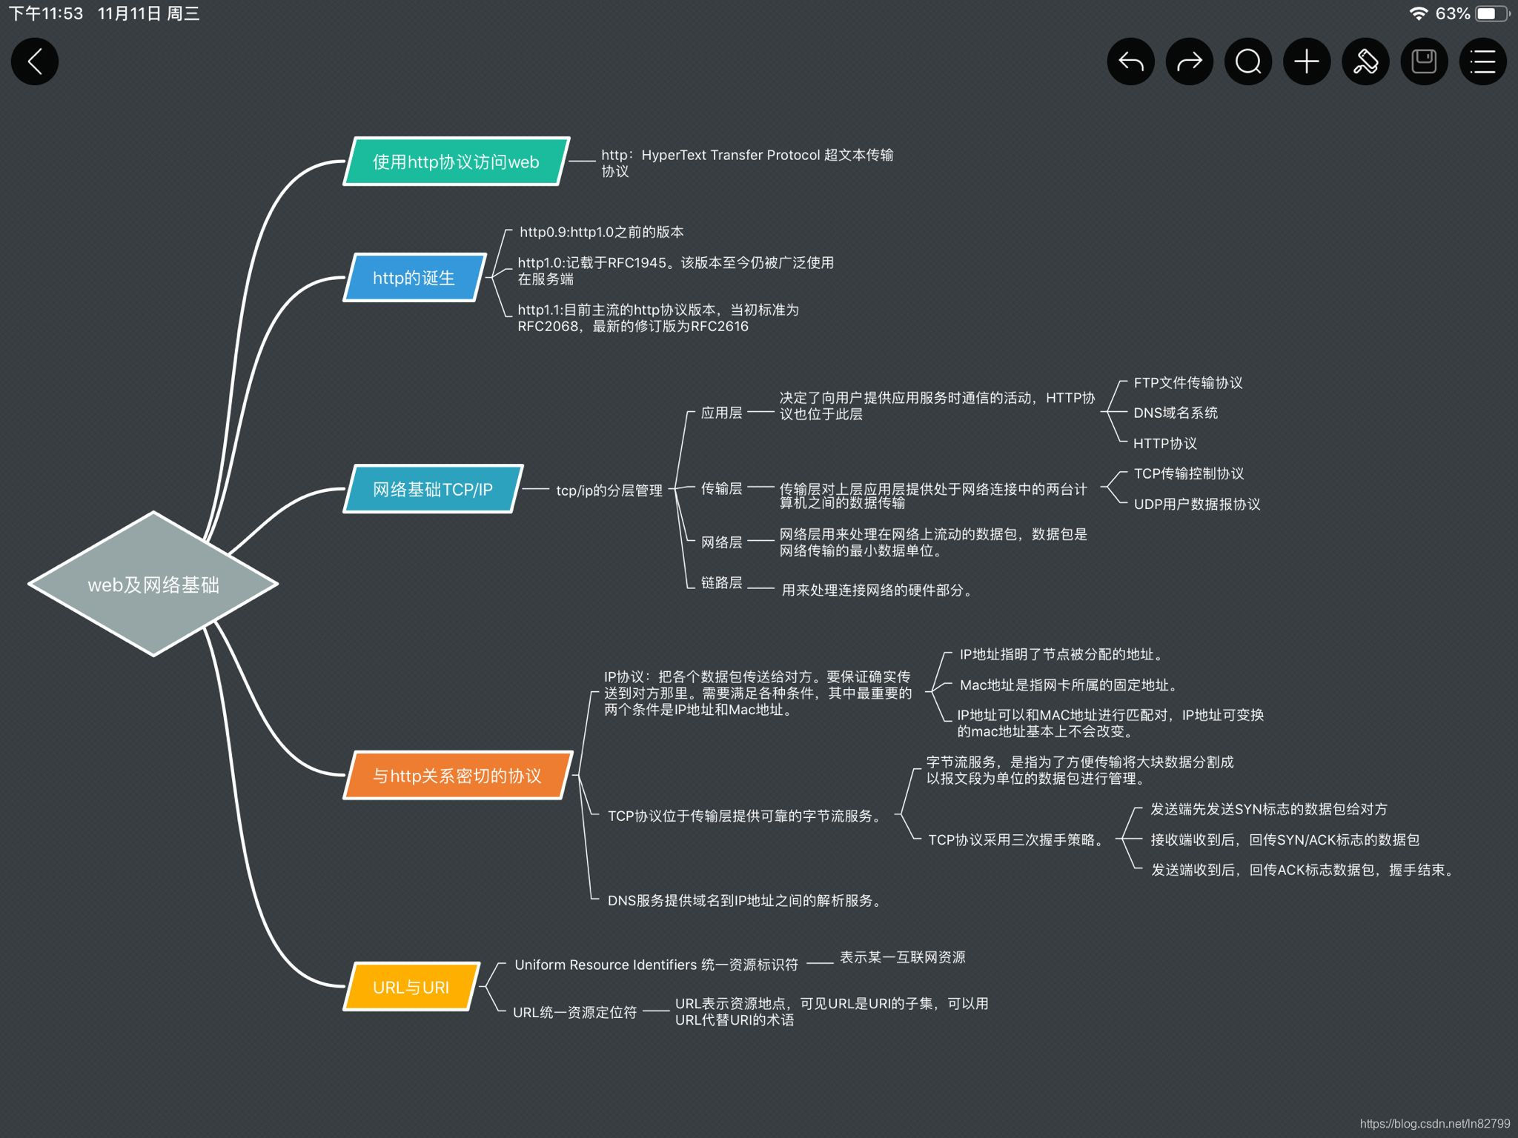Select the HyperText Transfer Protocol description
The image size is (1518, 1138).
coord(747,163)
